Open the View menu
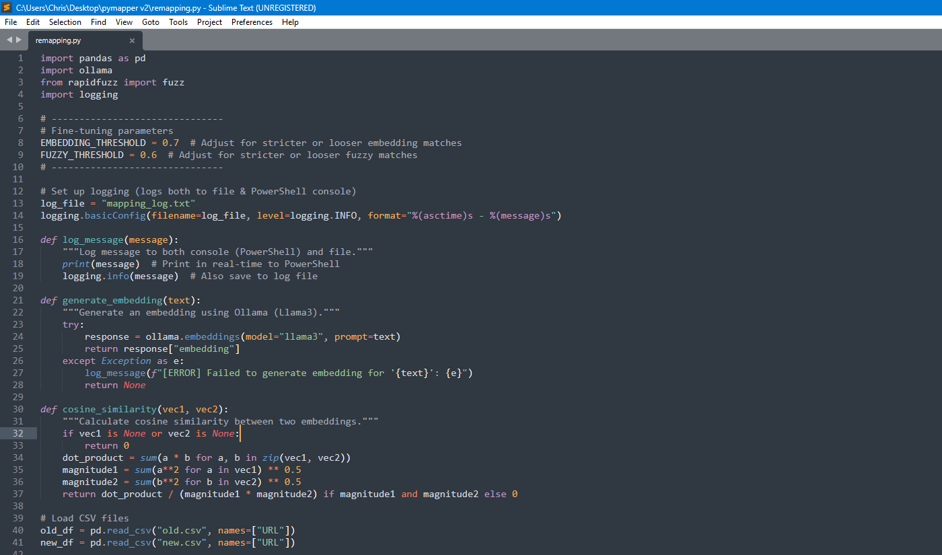The height and width of the screenshot is (555, 942). tap(124, 22)
